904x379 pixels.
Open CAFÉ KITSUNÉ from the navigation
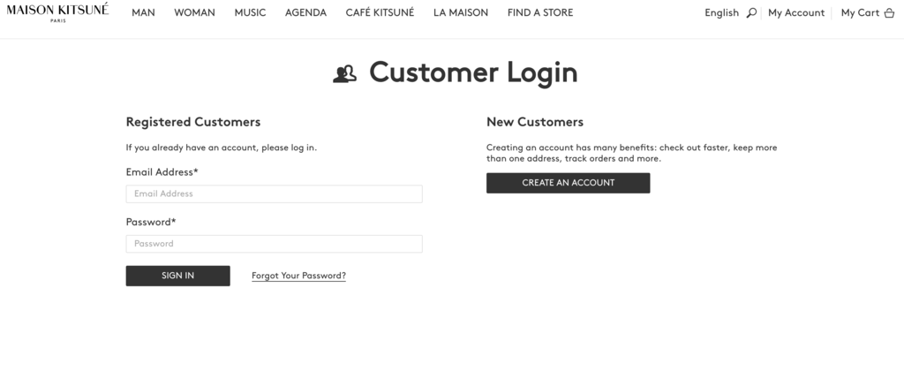click(x=380, y=12)
